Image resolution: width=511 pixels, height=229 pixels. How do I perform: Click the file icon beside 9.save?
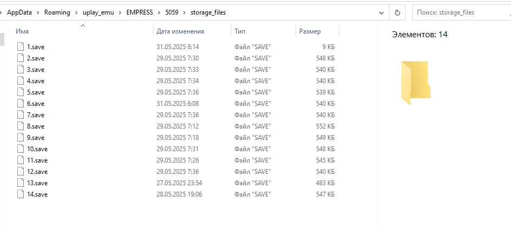click(21, 138)
